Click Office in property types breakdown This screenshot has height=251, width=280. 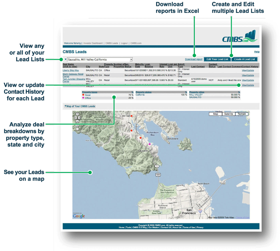pyautogui.click(x=88, y=98)
